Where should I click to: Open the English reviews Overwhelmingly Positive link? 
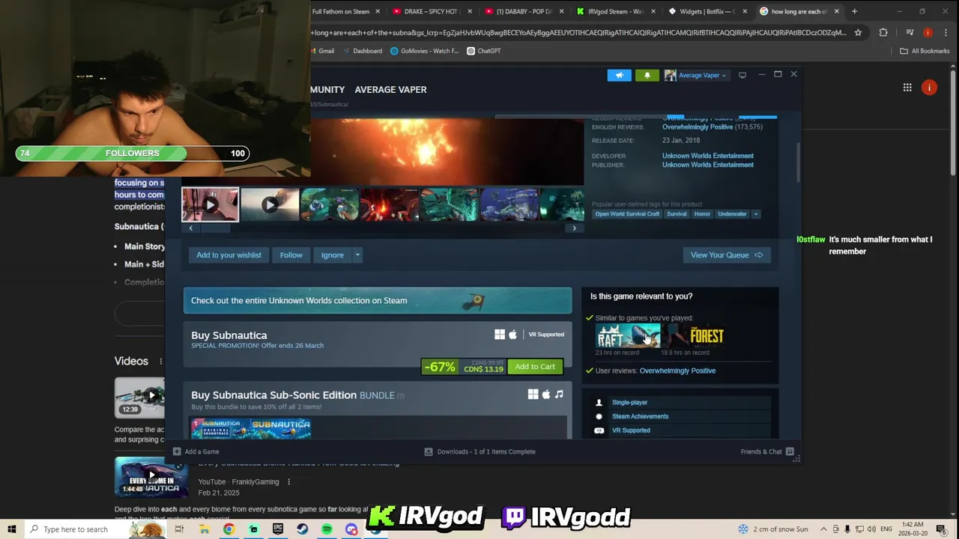point(698,127)
